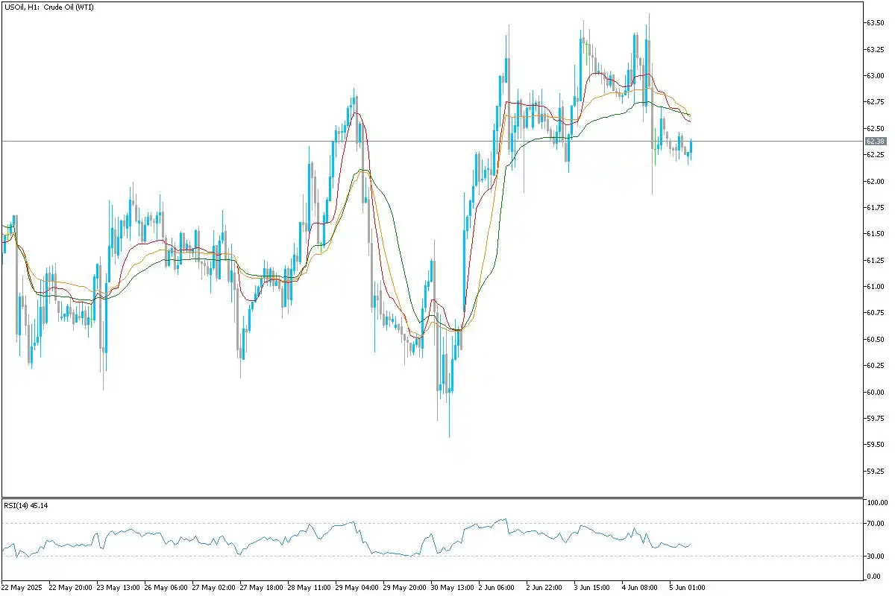Click the 27 May 18:00 time label
Image resolution: width=895 pixels, height=596 pixels.
[x=260, y=588]
